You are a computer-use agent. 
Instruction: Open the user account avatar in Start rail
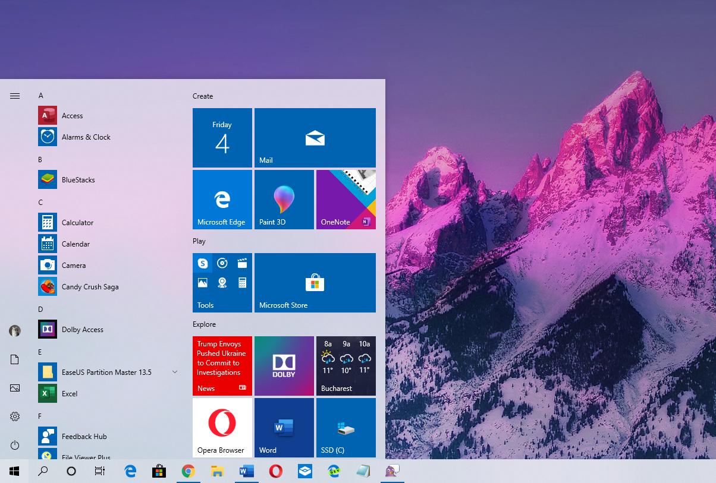coord(15,331)
